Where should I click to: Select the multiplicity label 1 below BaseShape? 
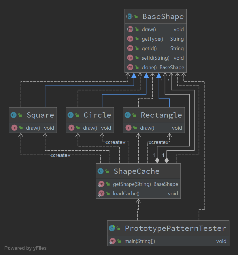(x=162, y=81)
